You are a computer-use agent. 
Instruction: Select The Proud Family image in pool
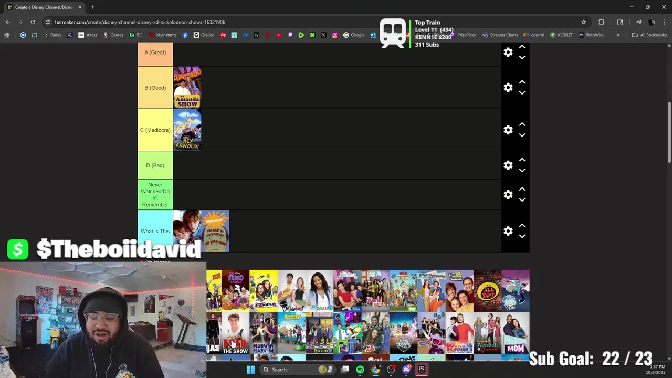tap(235, 291)
